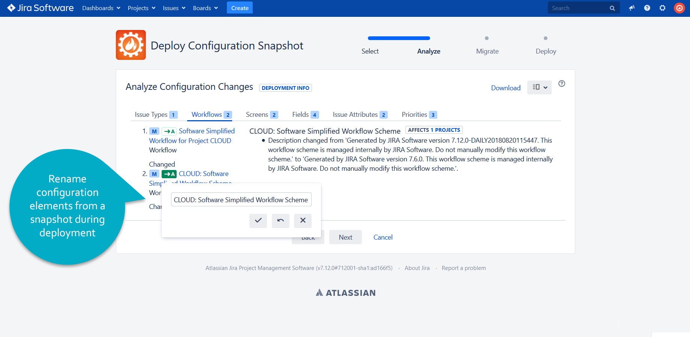Click the search magnifier icon

(612, 8)
